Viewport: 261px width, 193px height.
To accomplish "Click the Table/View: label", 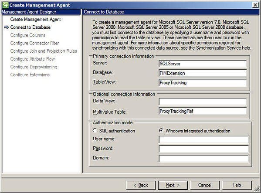I will pyautogui.click(x=104, y=82).
